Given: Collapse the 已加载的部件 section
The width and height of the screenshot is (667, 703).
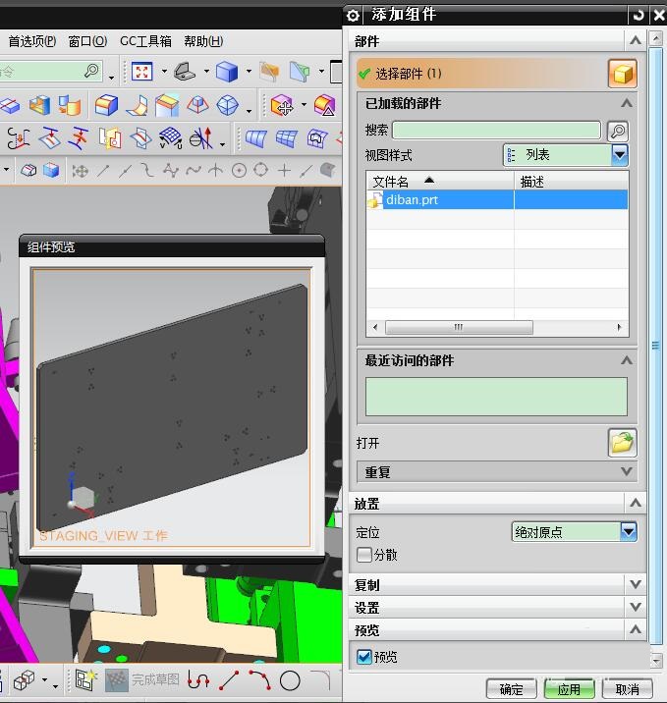Looking at the screenshot, I should (x=626, y=103).
